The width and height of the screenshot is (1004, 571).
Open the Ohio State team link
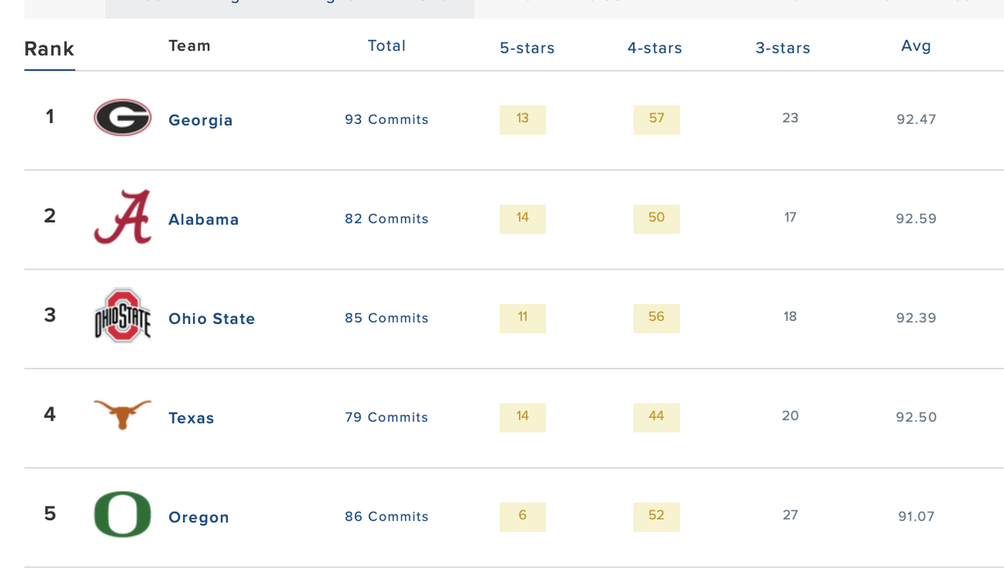(x=212, y=318)
